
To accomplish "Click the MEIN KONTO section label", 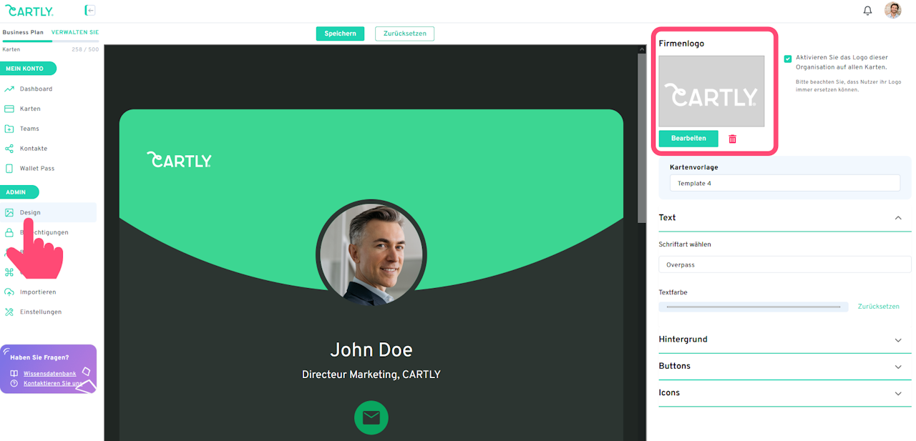I will 28,69.
